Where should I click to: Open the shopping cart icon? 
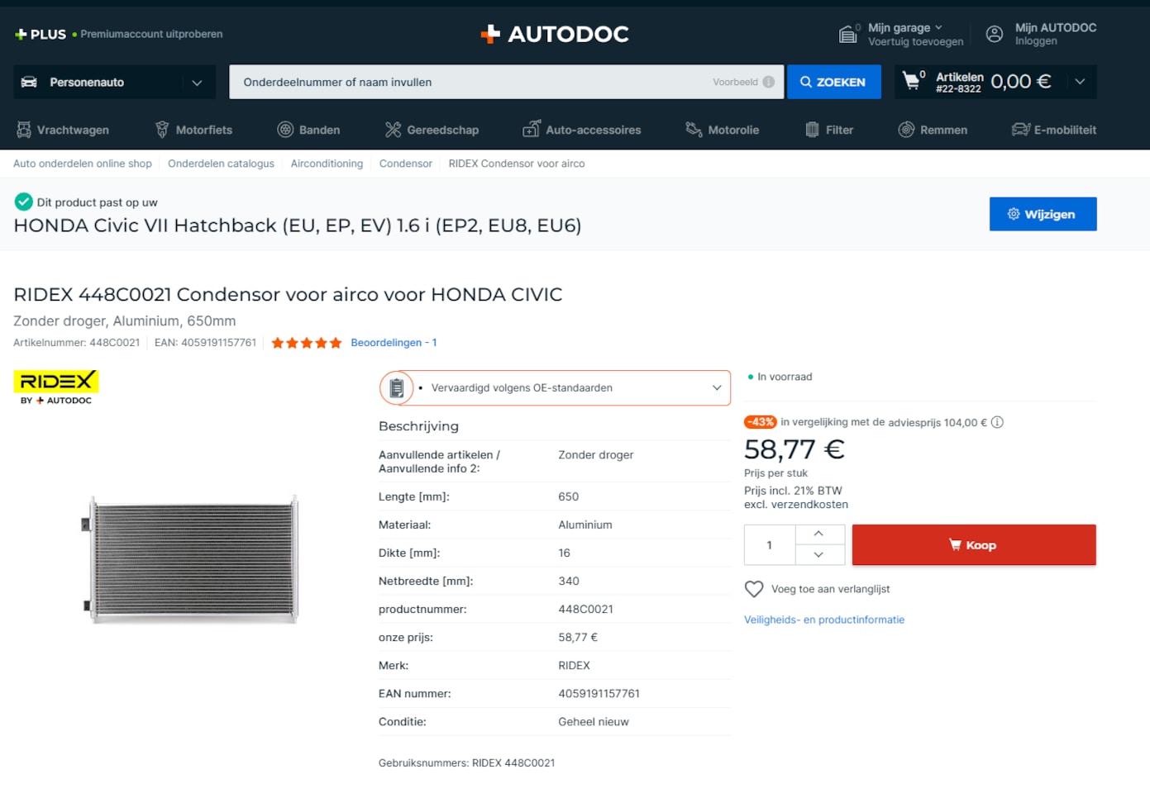click(x=911, y=81)
